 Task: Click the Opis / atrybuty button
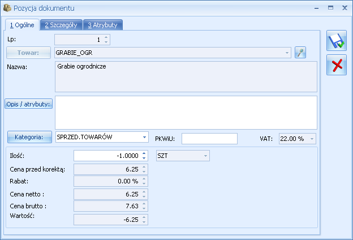pyautogui.click(x=28, y=104)
